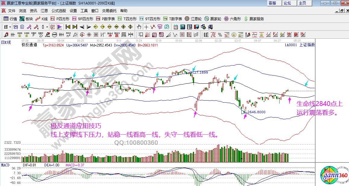Click the blue save disk icon

197,27
